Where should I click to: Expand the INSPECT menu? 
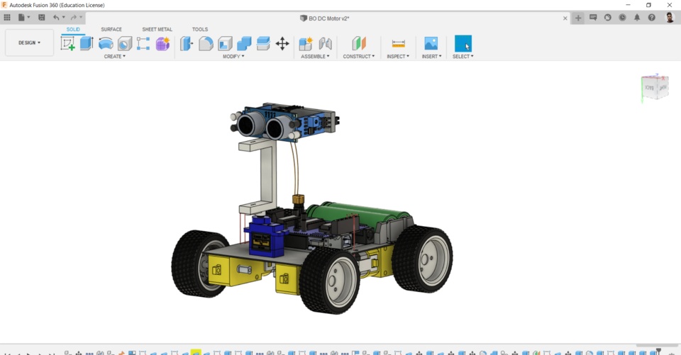[x=398, y=57]
